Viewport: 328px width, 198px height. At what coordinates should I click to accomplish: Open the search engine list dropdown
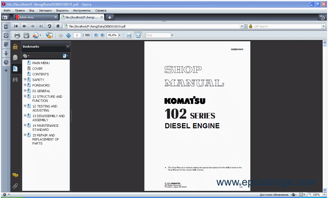point(324,26)
